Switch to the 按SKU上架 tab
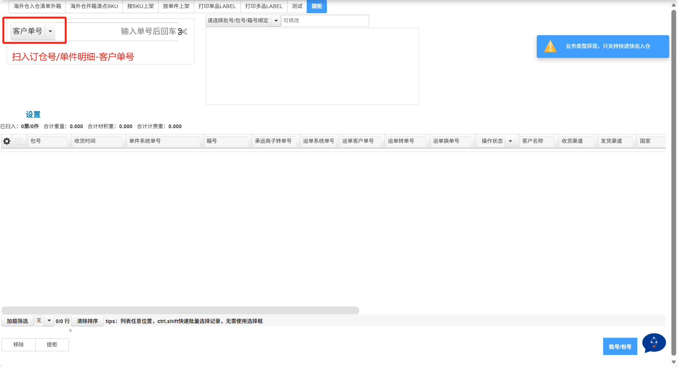 click(141, 6)
